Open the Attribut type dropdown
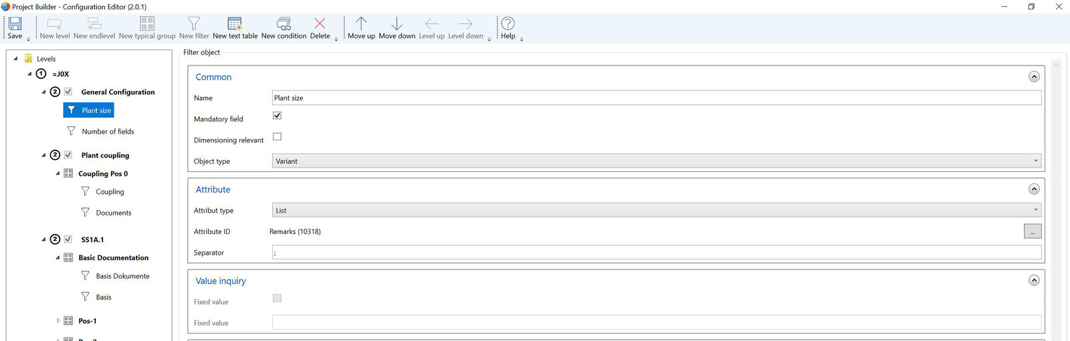1070x341 pixels. click(656, 211)
